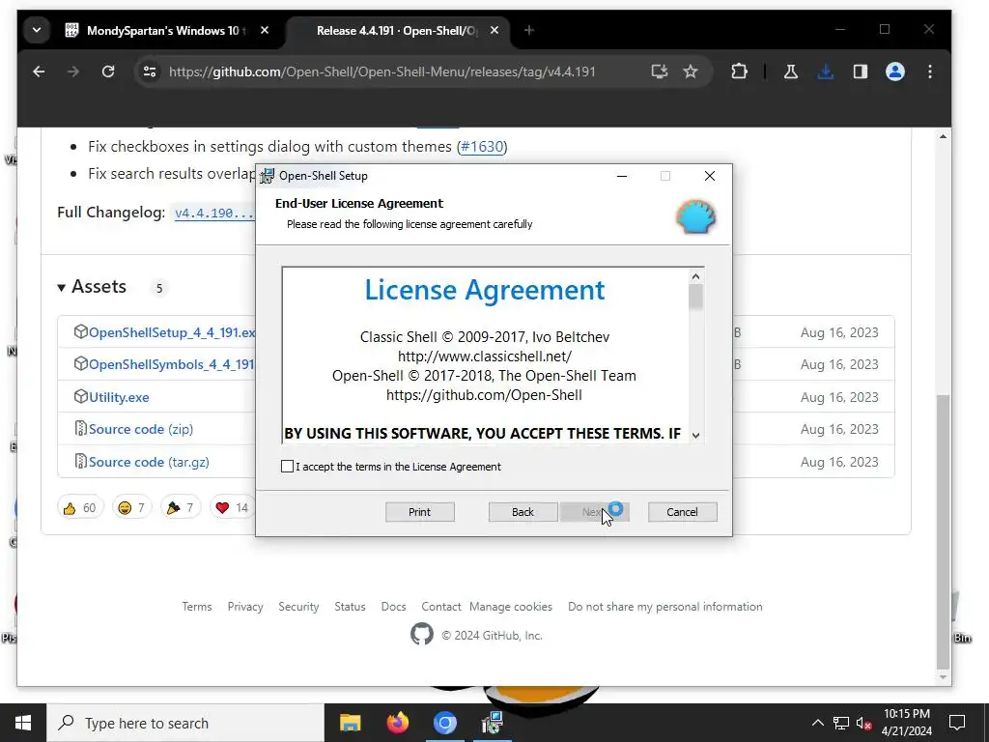Viewport: 989px width, 742px height.
Task: Go forward in Chrome
Action: coord(73,71)
